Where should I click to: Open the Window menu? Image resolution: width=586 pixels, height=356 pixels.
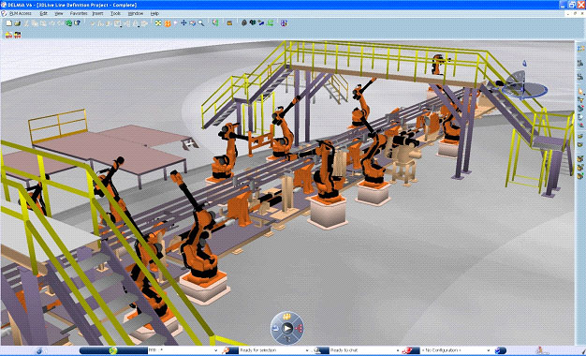tap(136, 13)
